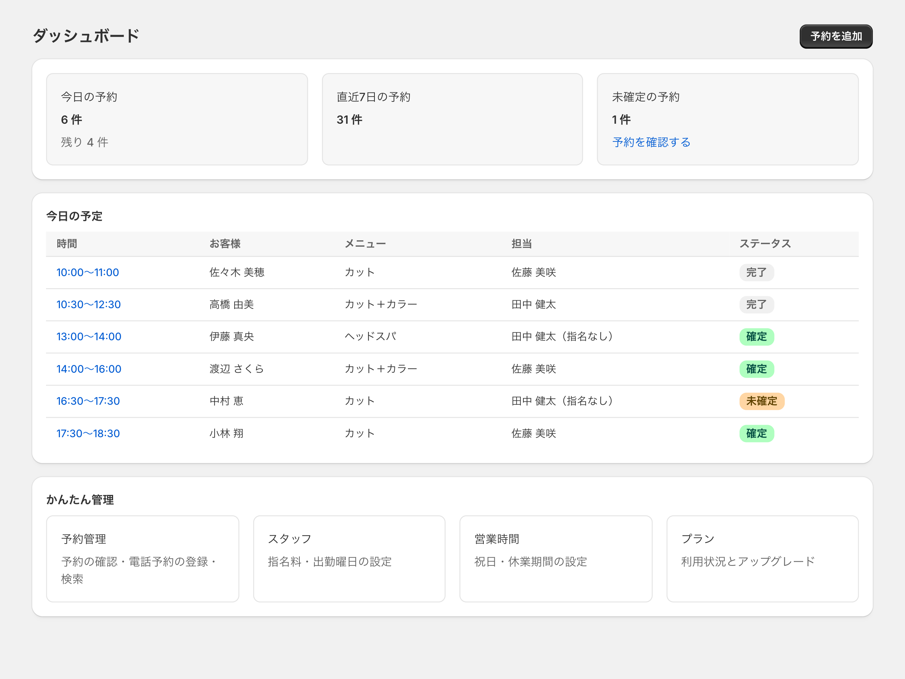This screenshot has width=905, height=679.
Task: Open the 14:00〜16:00 appointment link
Action: 89,369
